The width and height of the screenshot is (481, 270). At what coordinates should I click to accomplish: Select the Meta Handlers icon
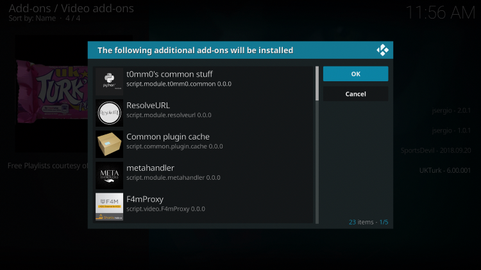(x=109, y=175)
